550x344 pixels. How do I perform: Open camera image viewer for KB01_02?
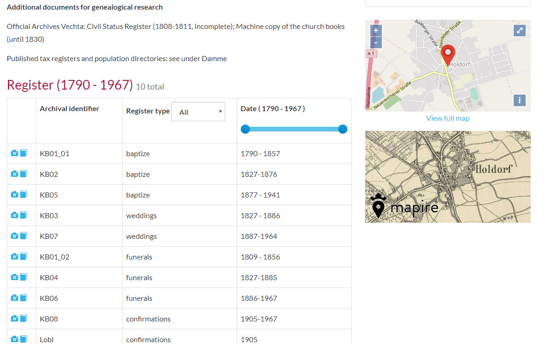(14, 257)
